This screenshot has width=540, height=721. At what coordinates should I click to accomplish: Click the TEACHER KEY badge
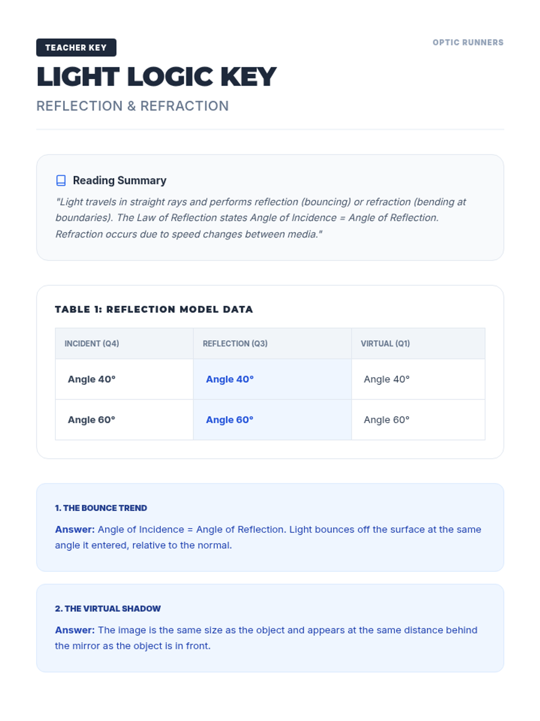pyautogui.click(x=76, y=47)
